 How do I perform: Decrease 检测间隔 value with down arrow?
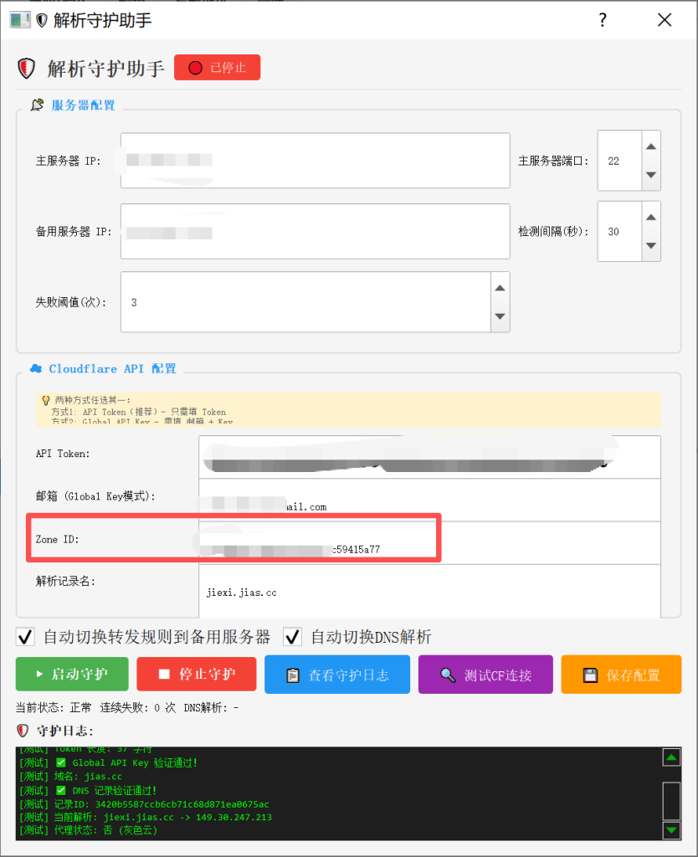651,245
